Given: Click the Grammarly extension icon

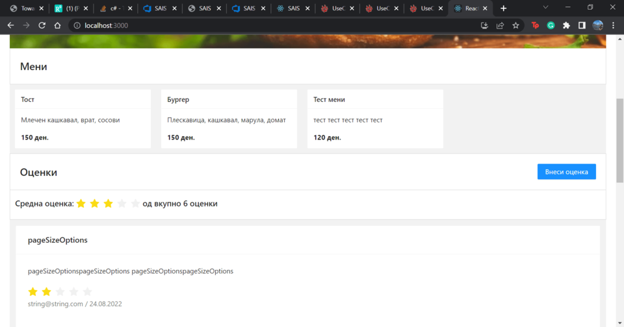Looking at the screenshot, I should point(551,25).
